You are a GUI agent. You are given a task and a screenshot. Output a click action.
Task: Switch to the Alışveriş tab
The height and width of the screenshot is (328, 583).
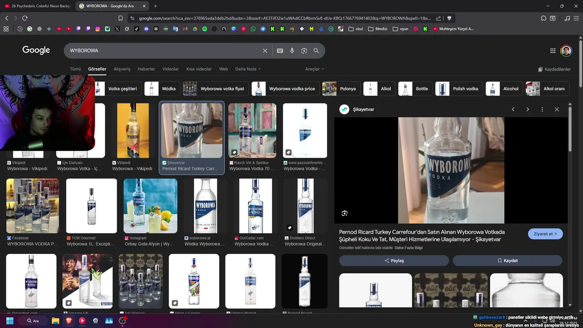(122, 69)
